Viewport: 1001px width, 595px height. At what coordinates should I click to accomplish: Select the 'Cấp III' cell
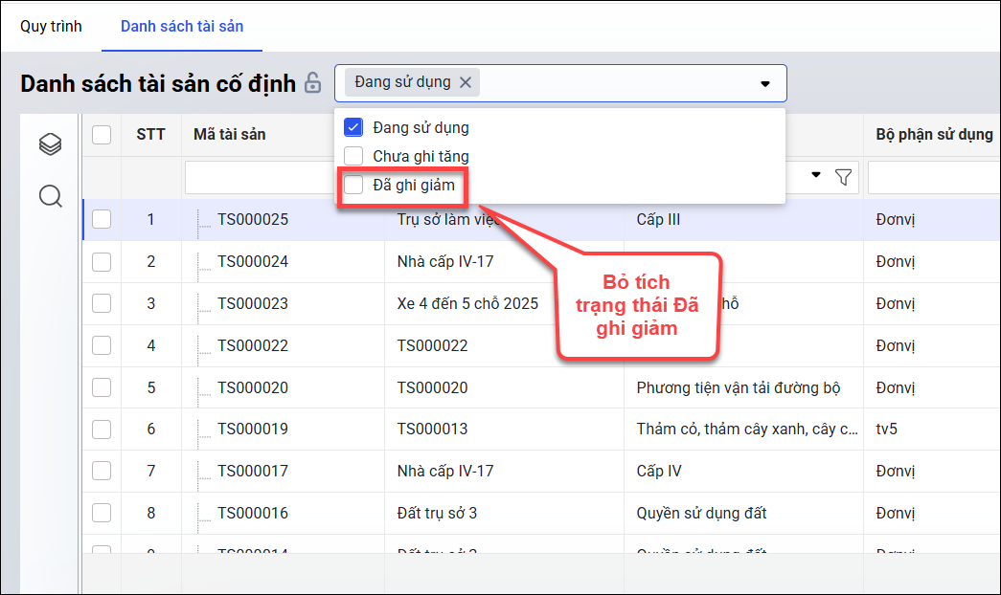[x=658, y=219]
